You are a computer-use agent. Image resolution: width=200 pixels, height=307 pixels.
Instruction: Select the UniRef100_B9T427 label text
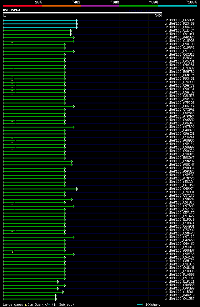point(179,216)
